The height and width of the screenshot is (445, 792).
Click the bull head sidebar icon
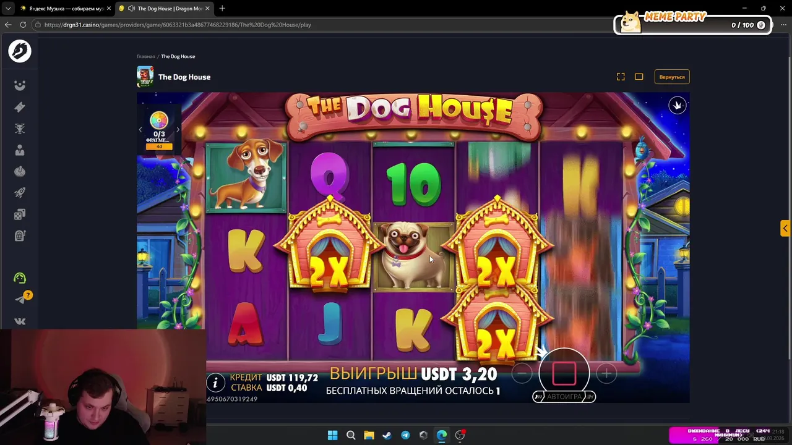pyautogui.click(x=20, y=129)
